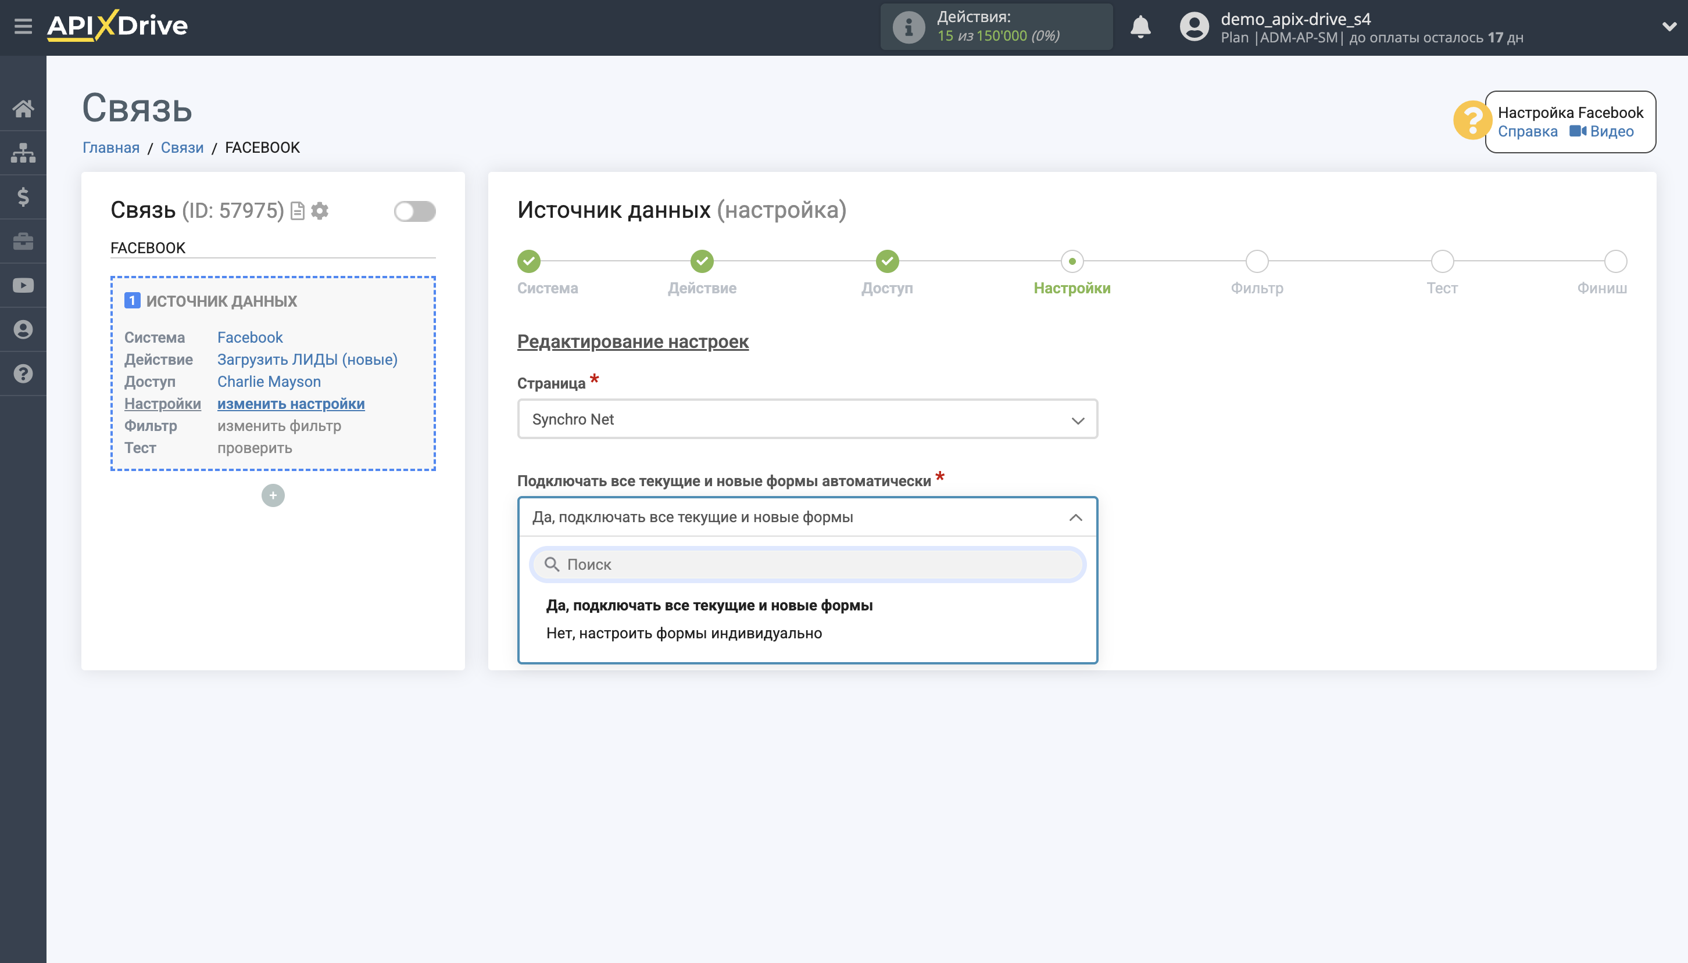Select 'Нет, настроить формы индивидуально' option

[684, 634]
